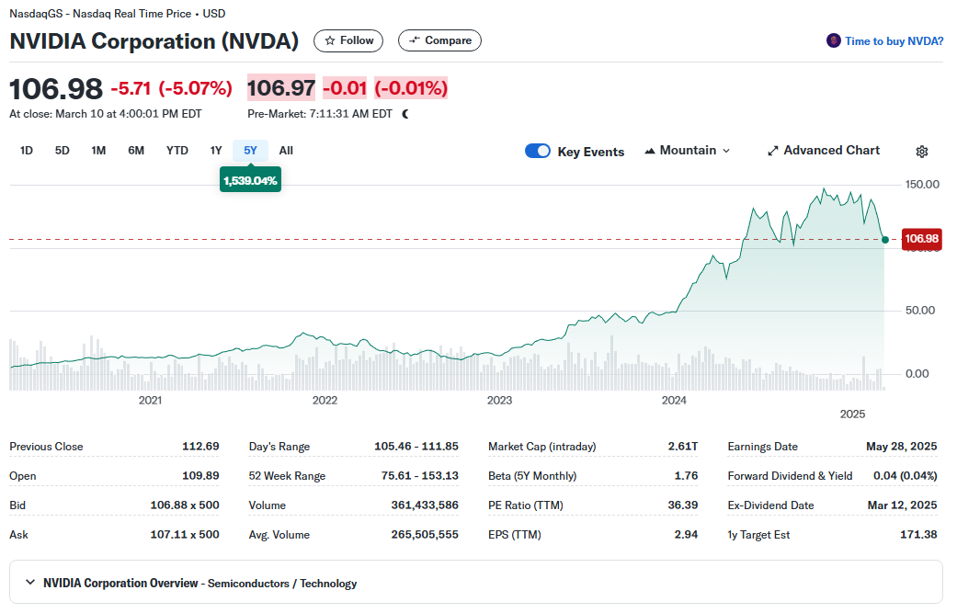Click the moon pre-market icon
Viewport: 957px width, 613px height.
[x=405, y=114]
